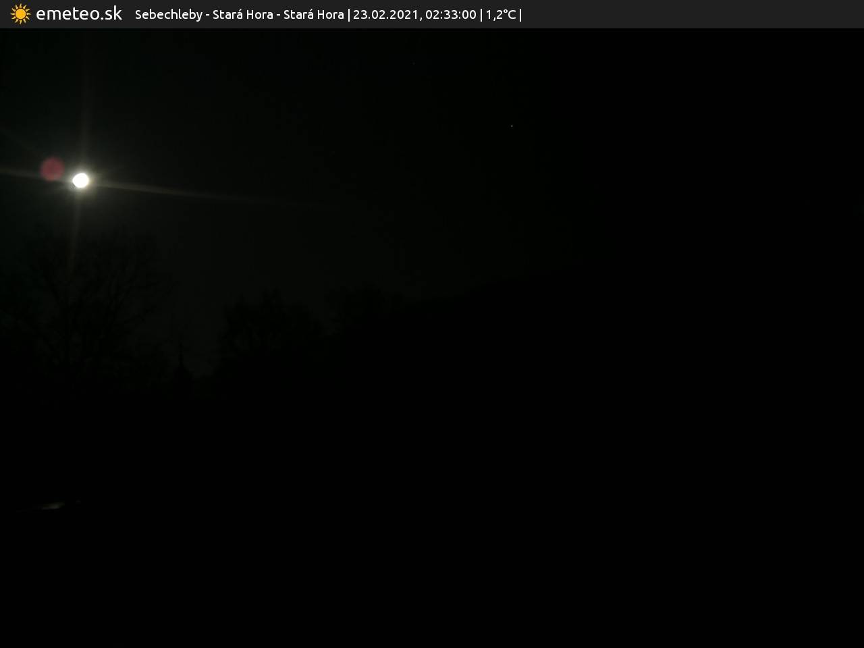This screenshot has height=648, width=864.
Task: Click the second Stará Hora label before date
Action: click(313, 15)
